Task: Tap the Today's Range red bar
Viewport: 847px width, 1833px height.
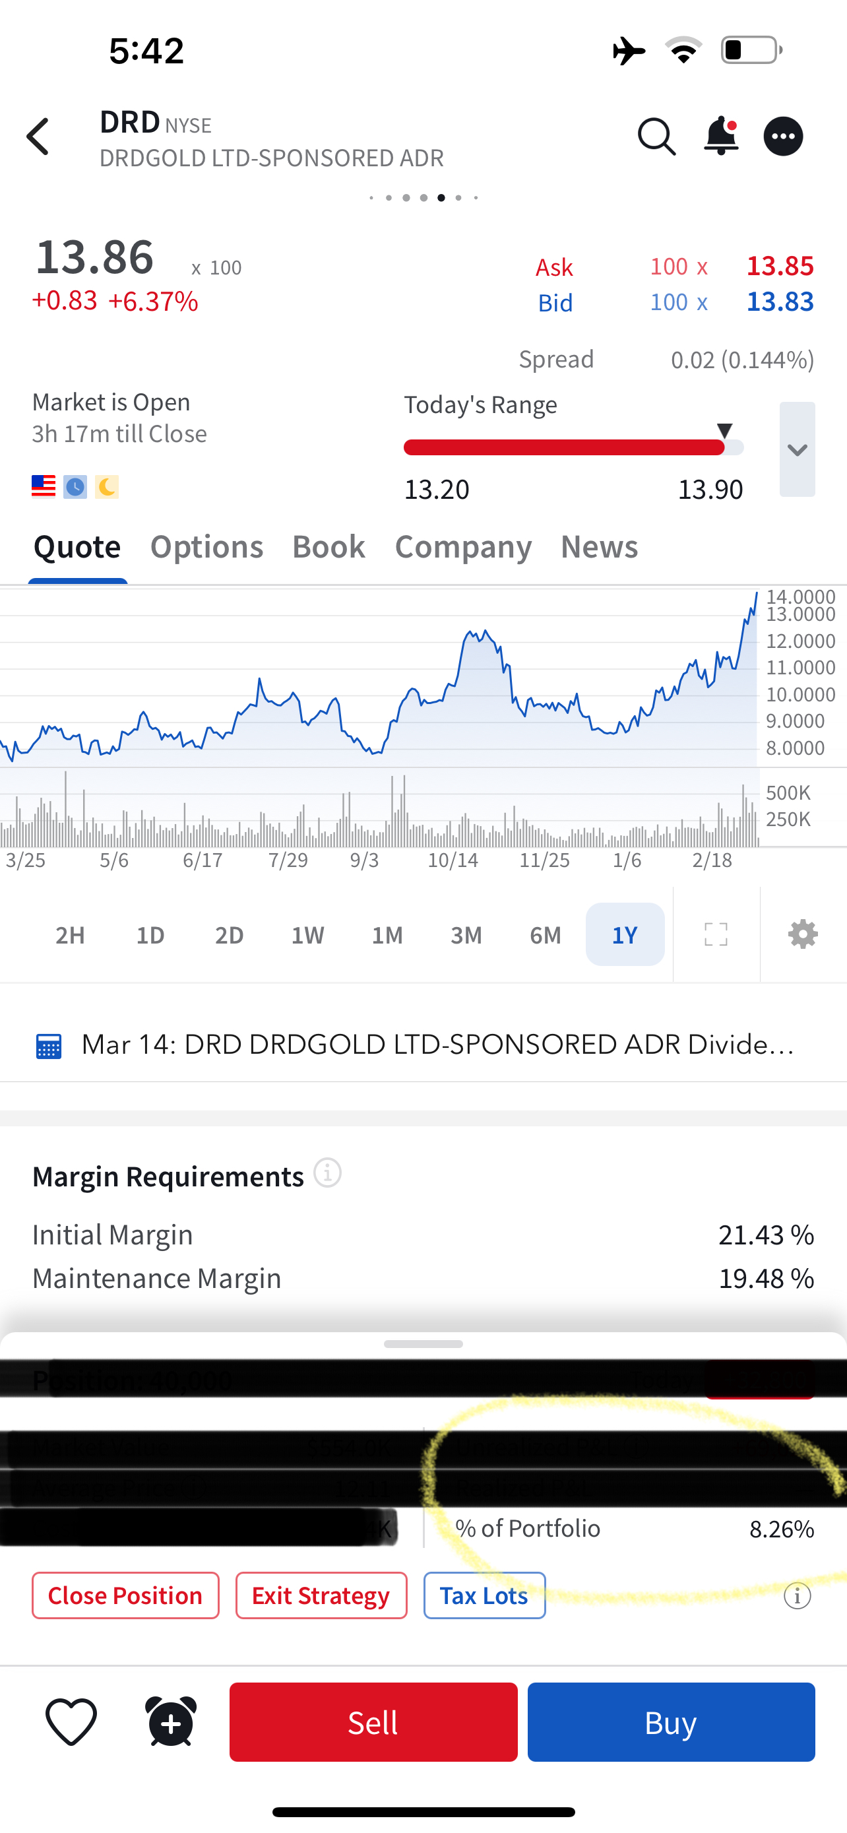Action: tap(564, 447)
